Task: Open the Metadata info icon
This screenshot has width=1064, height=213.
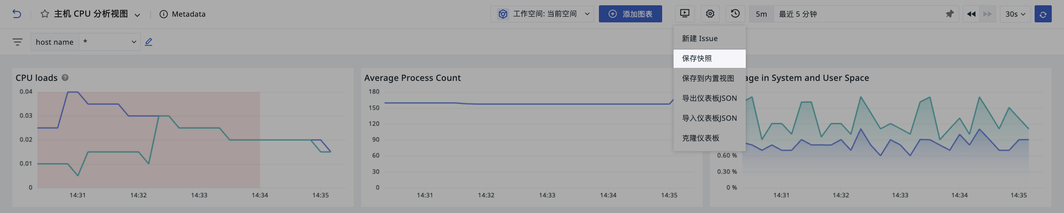Action: click(164, 14)
